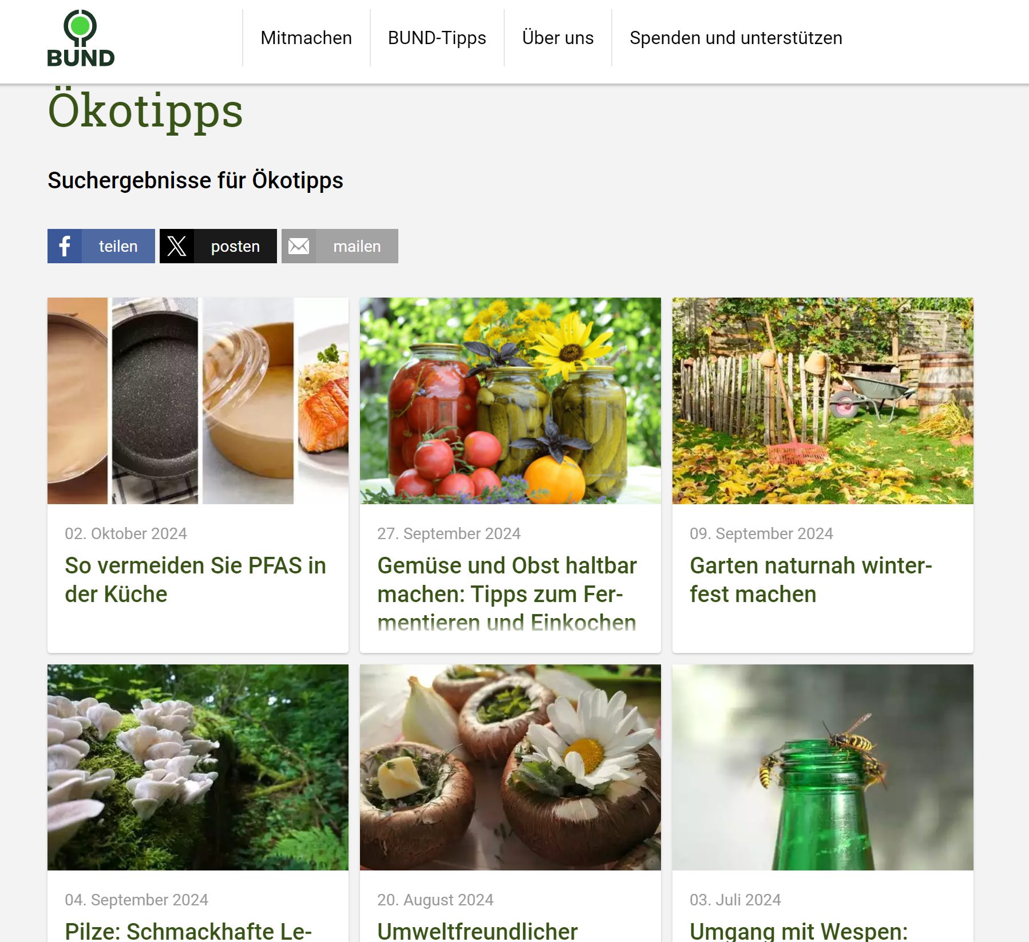Click the white mushrooms forest thumbnail
This screenshot has height=942, width=1029.
point(198,767)
